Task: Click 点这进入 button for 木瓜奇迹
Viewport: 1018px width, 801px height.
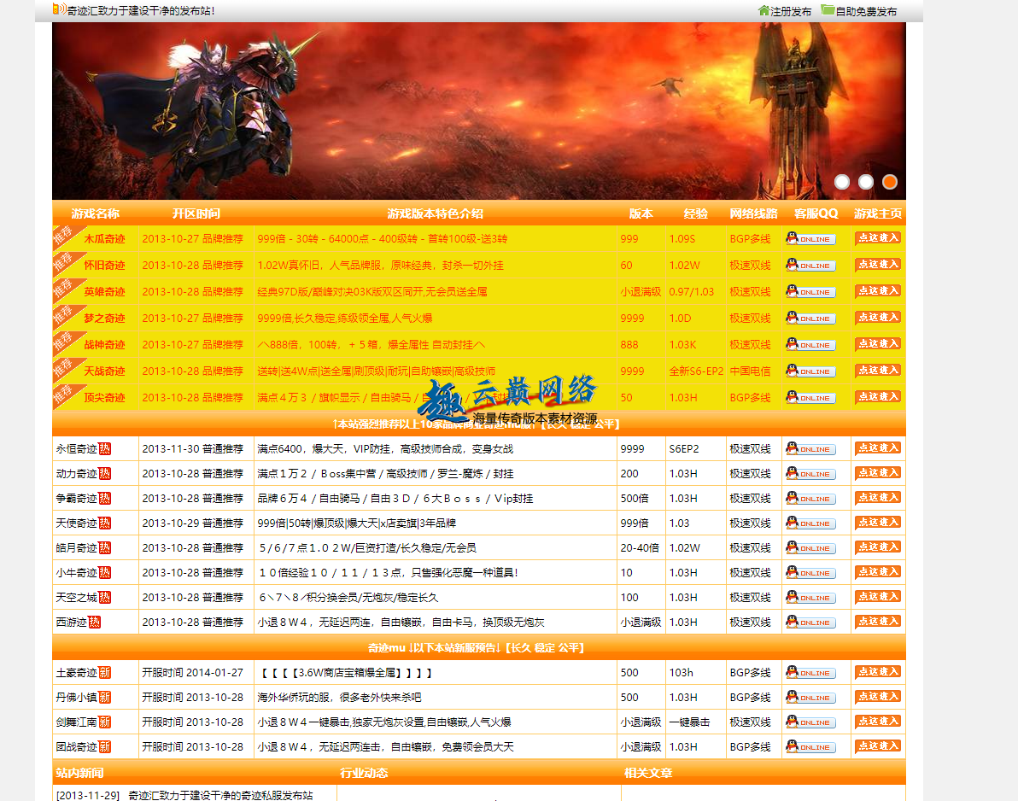Action: tap(878, 238)
